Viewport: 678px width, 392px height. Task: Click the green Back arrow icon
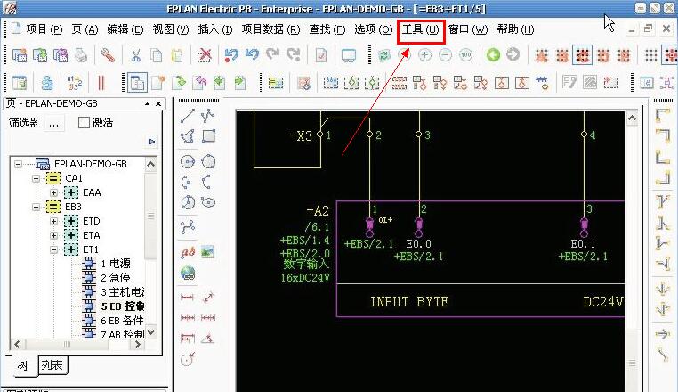(493, 55)
